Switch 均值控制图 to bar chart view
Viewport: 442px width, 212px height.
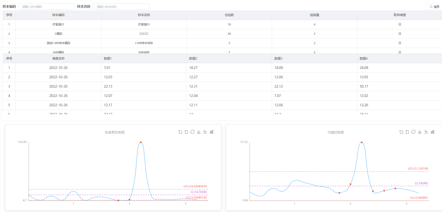click(433, 132)
